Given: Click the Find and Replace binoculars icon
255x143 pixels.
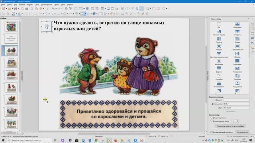Looking at the screenshot, I should (66, 9).
